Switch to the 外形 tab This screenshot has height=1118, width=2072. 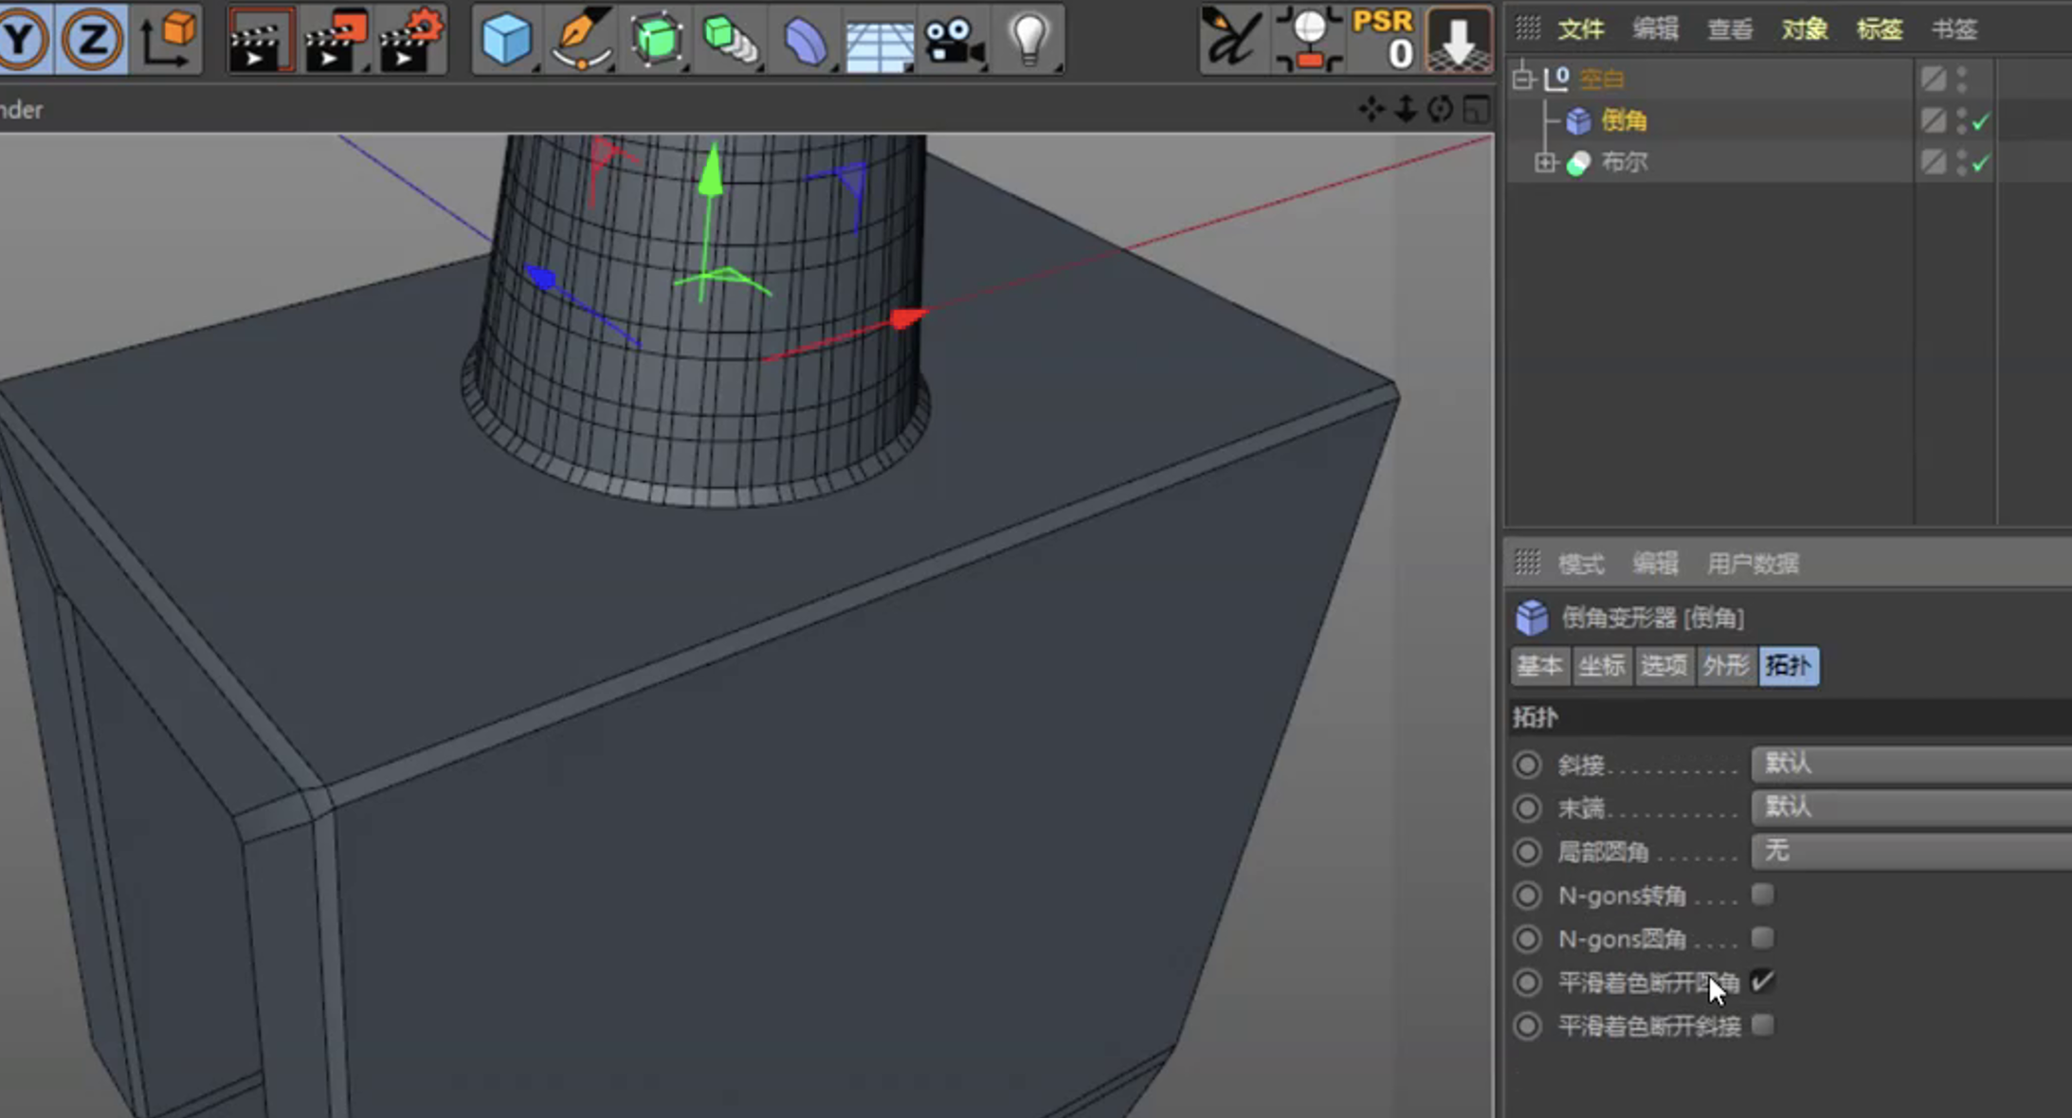pyautogui.click(x=1725, y=665)
